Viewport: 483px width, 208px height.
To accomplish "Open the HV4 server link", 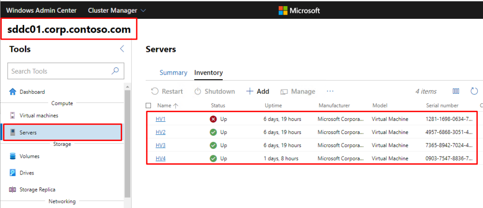I will coord(160,158).
